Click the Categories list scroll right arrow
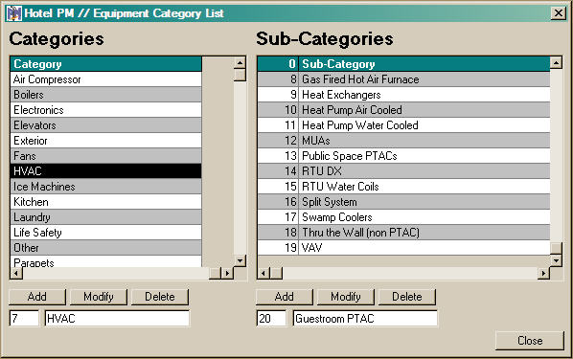 227,273
